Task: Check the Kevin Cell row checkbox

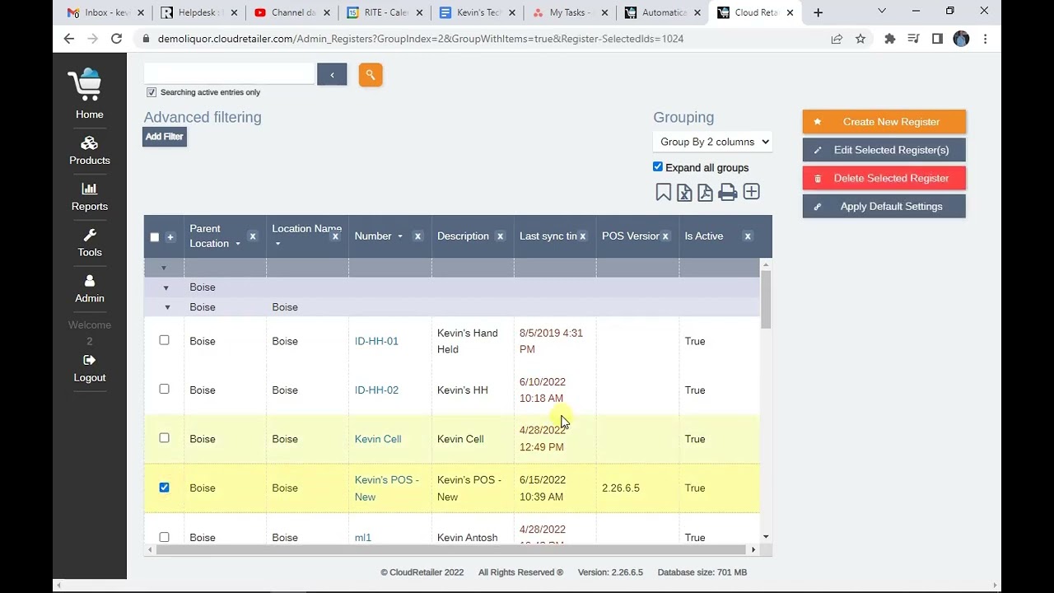Action: pyautogui.click(x=164, y=438)
